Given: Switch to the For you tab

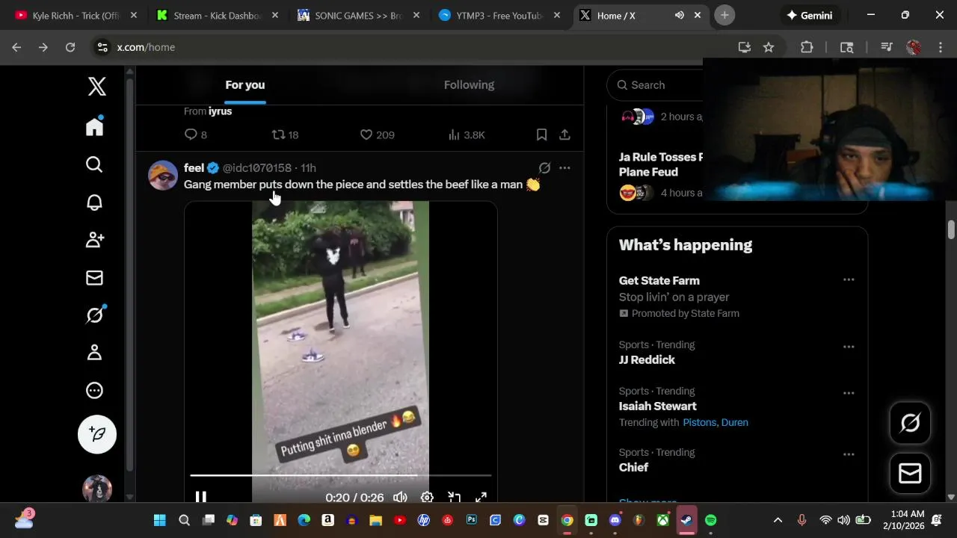Looking at the screenshot, I should click(245, 85).
